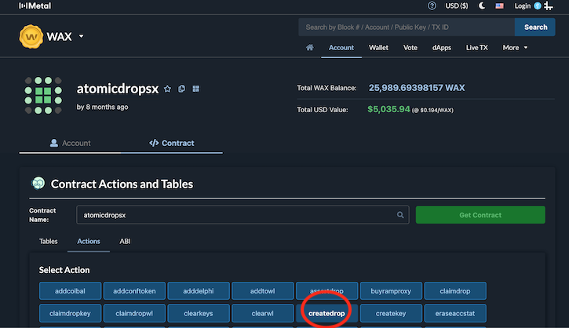Open the Vote menu item
The image size is (569, 328).
(x=410, y=48)
